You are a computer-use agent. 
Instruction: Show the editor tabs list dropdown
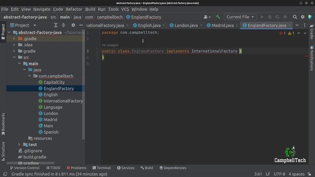click(x=297, y=25)
